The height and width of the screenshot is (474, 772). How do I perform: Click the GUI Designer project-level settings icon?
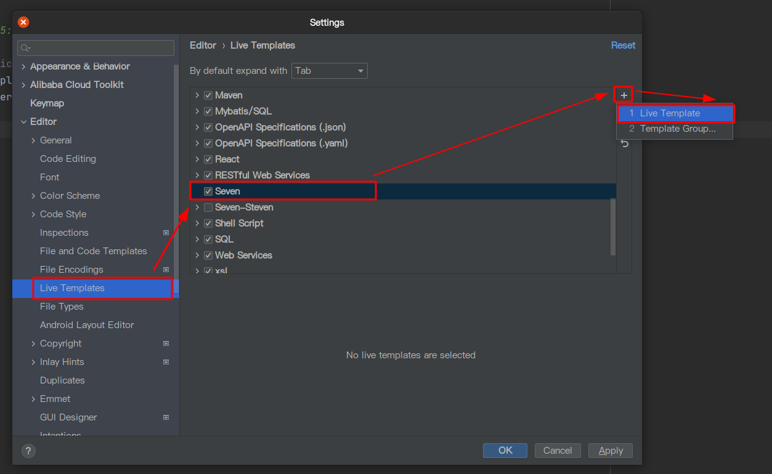[166, 417]
